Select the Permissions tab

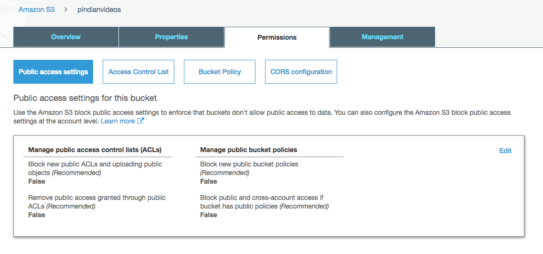277,37
